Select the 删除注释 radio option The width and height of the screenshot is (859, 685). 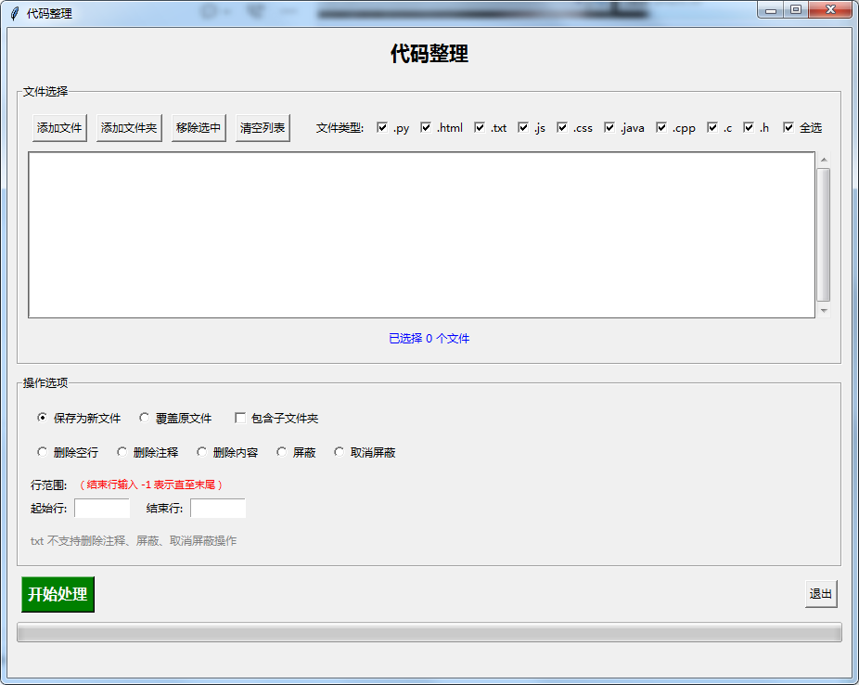click(122, 453)
